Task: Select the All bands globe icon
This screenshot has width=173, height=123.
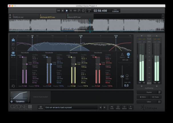Action: click(128, 54)
